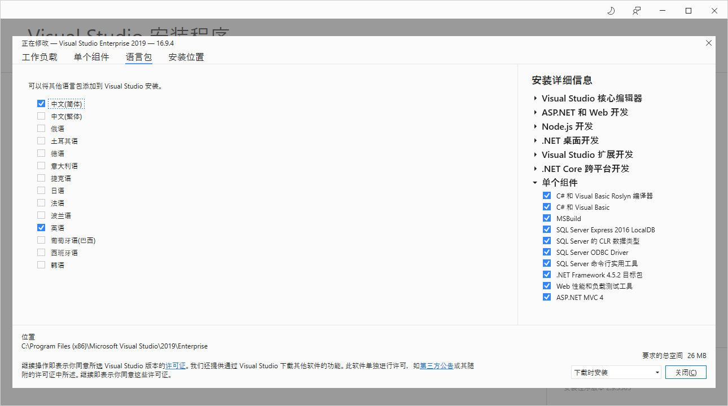Tick 波兰语 language pack
728x406 pixels.
[41, 215]
